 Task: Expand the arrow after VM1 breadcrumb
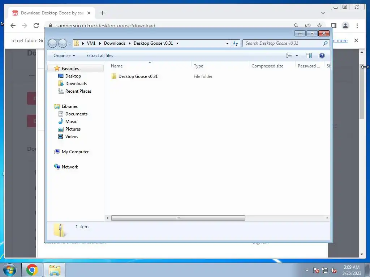(100, 43)
